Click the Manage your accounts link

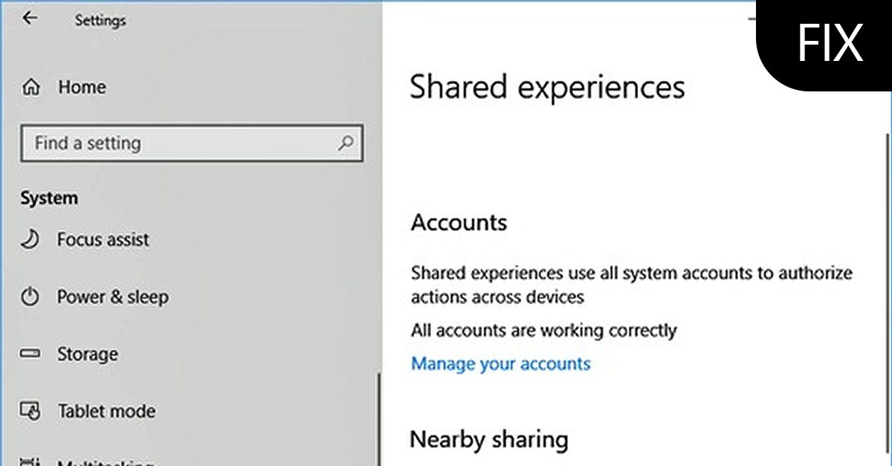(500, 363)
